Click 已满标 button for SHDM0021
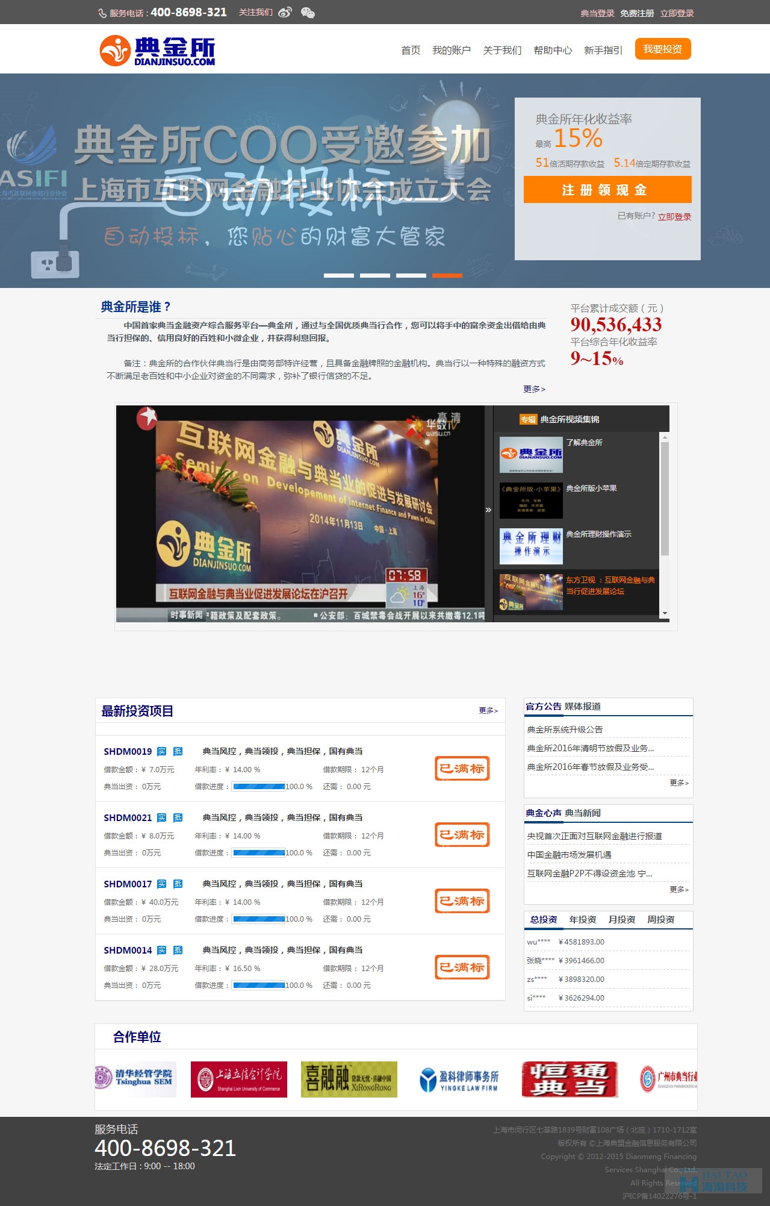 [x=462, y=834]
